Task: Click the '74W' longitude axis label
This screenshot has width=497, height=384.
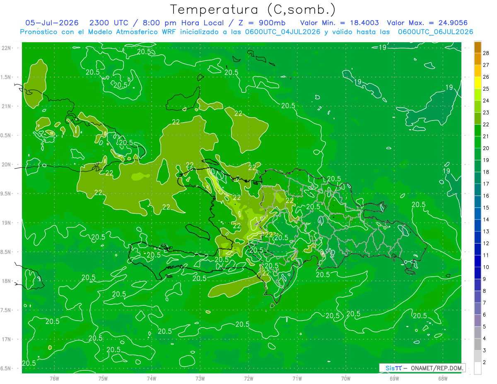Action: [152, 379]
